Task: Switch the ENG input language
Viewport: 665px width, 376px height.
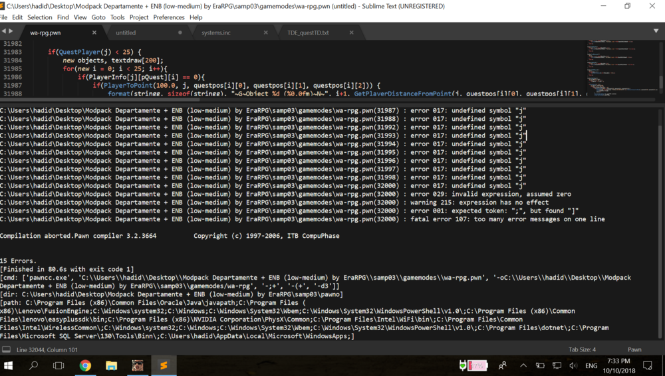Action: point(591,365)
